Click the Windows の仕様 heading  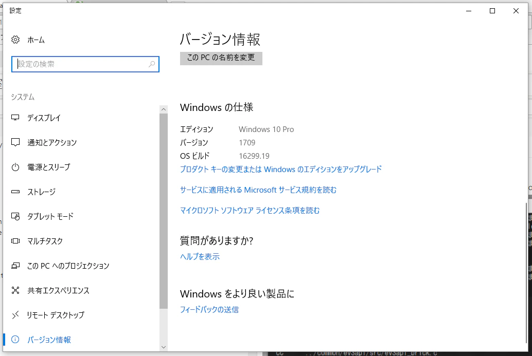(x=217, y=107)
